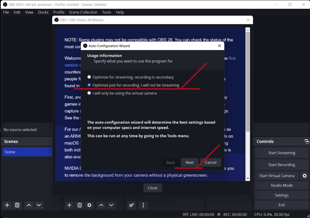Remove selected scene with trash icon
This screenshot has height=218, width=310.
pos(17,205)
